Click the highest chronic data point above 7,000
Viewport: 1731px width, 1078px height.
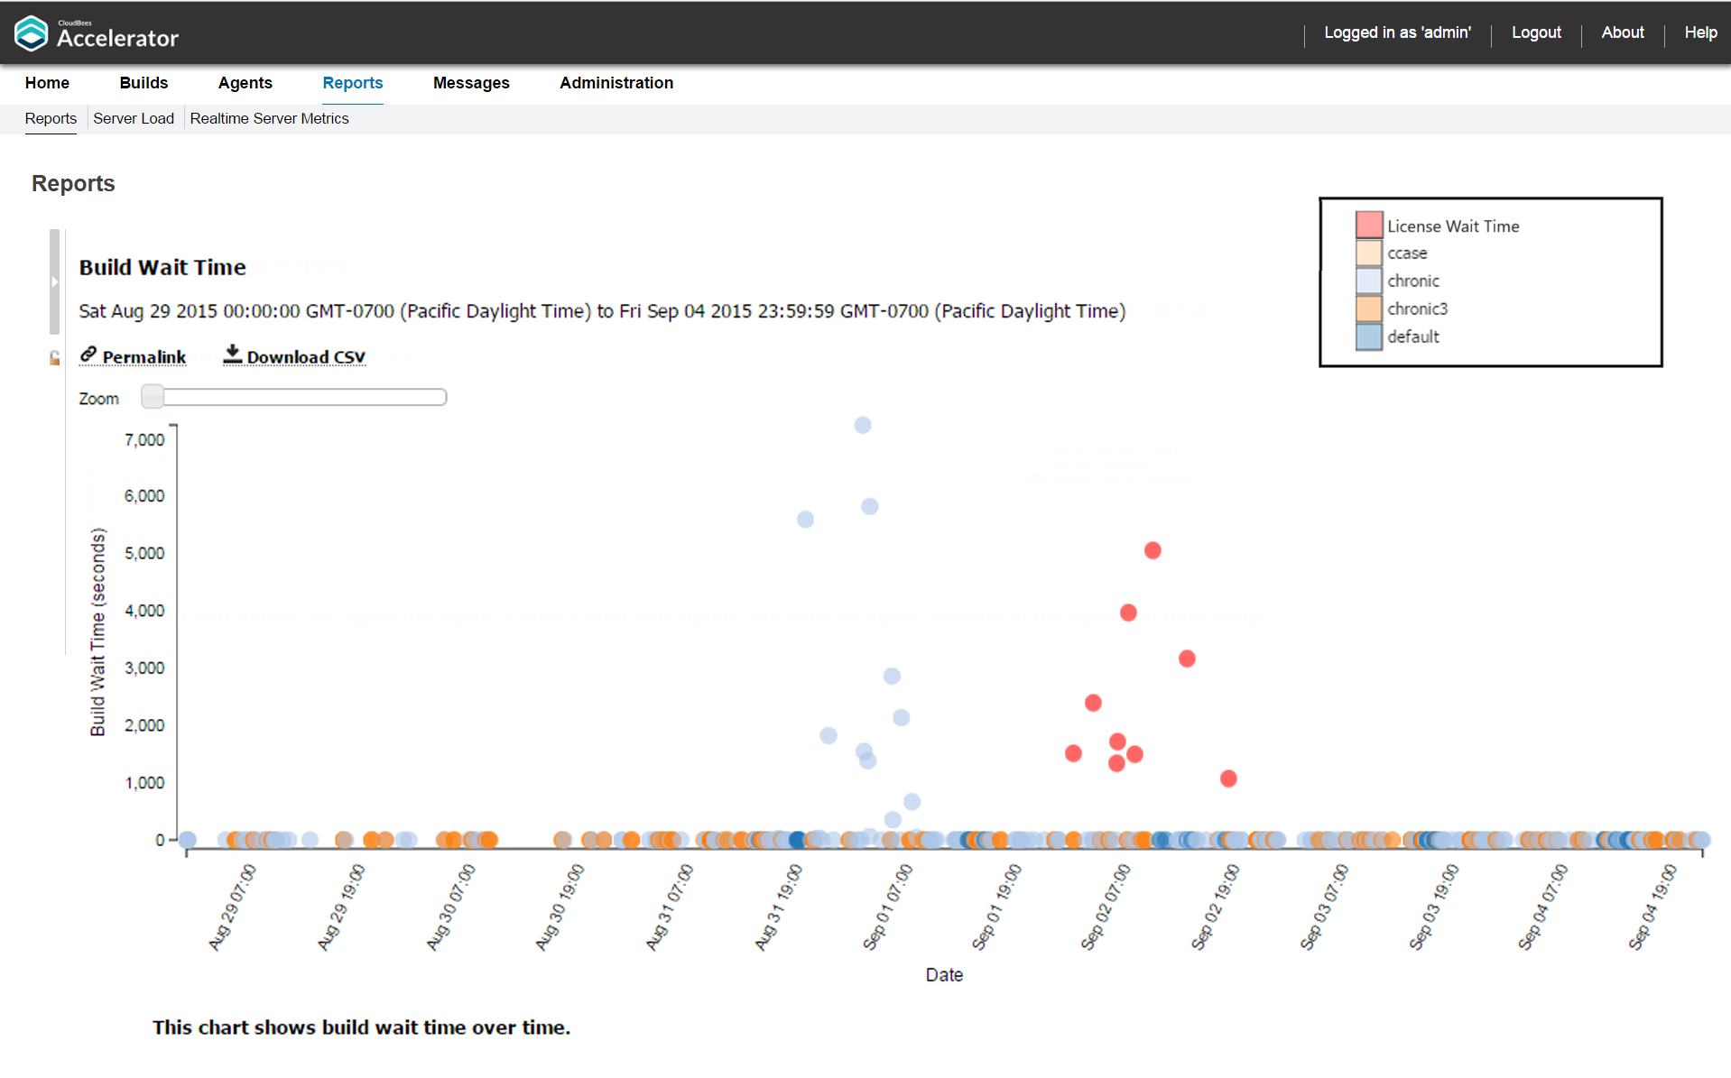(x=863, y=425)
